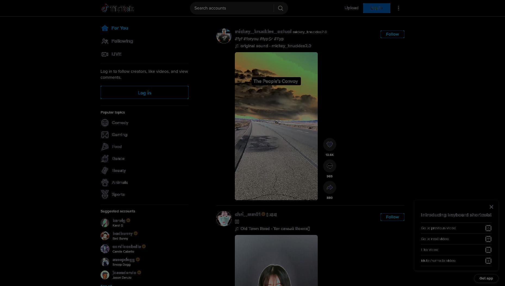Click the Suggested accounts heading
The image size is (505, 286).
click(x=118, y=211)
